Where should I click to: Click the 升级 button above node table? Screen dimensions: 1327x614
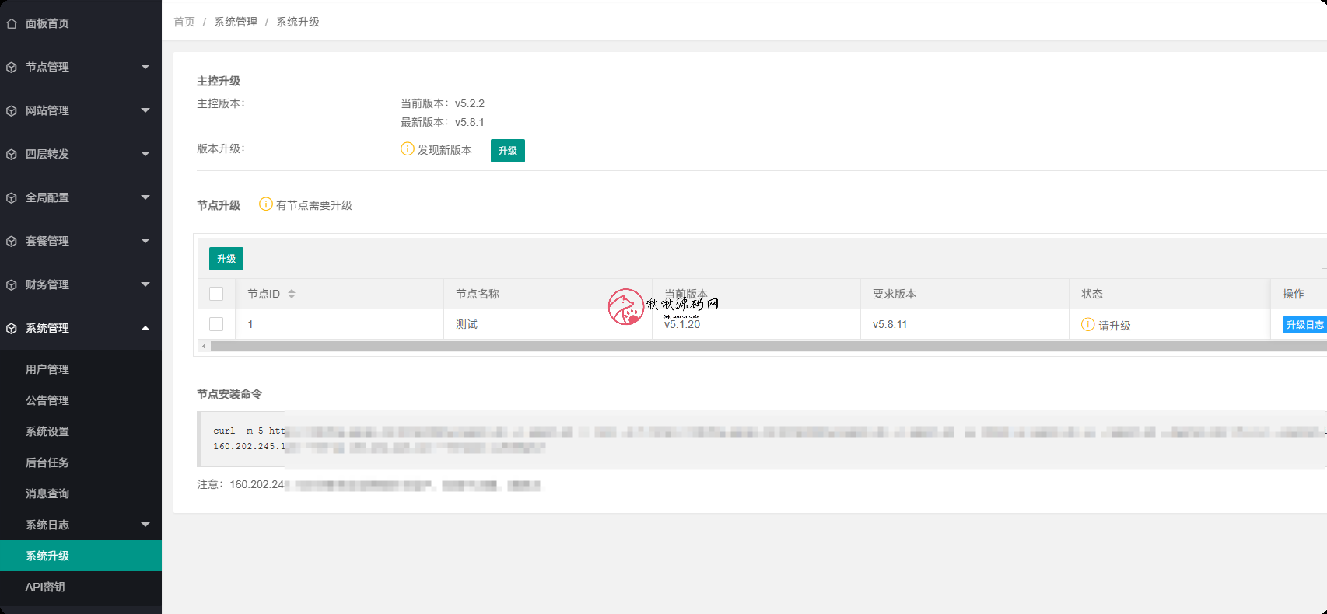pyautogui.click(x=226, y=259)
